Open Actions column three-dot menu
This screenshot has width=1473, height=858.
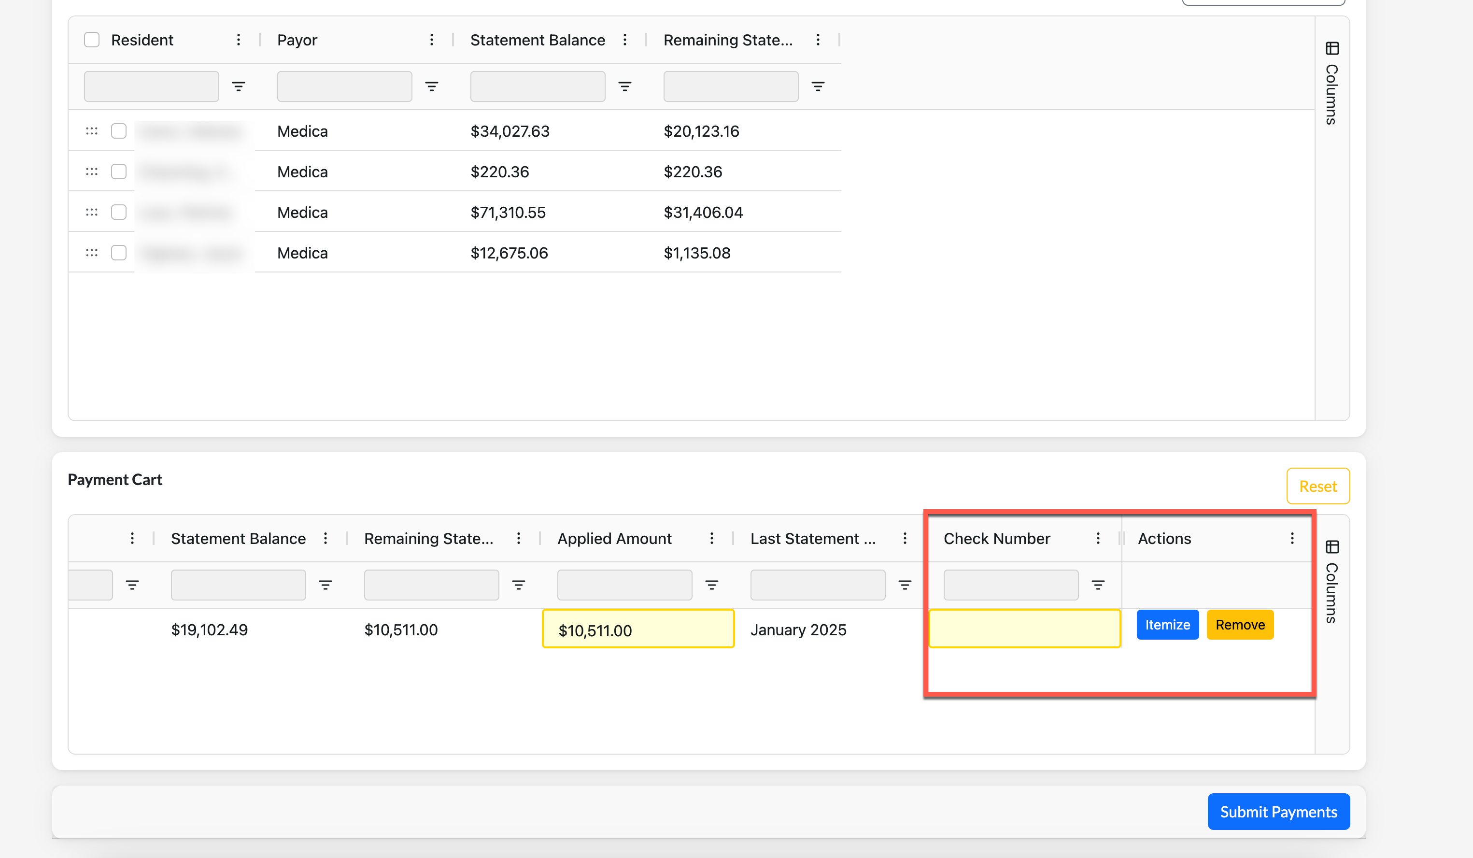coord(1292,538)
